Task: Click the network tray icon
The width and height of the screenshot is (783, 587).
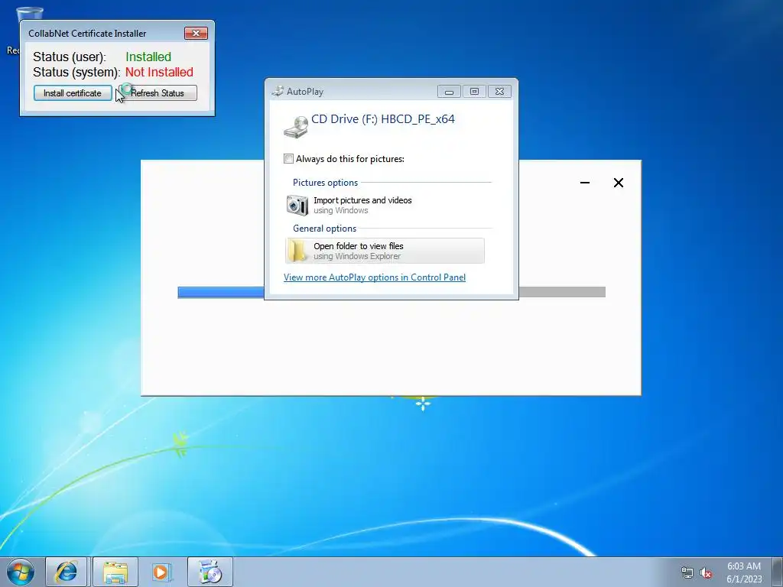Action: (687, 572)
